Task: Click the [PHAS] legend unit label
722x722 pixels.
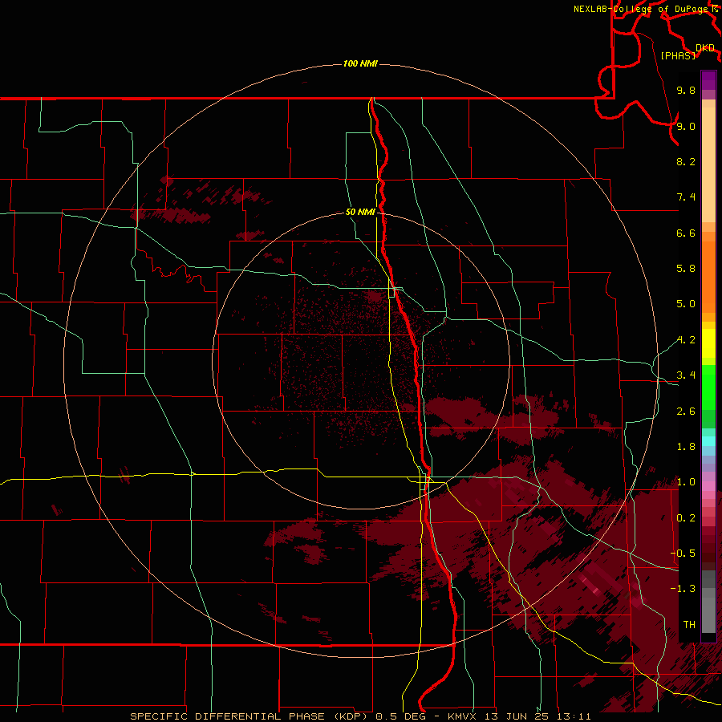Action: [x=678, y=55]
